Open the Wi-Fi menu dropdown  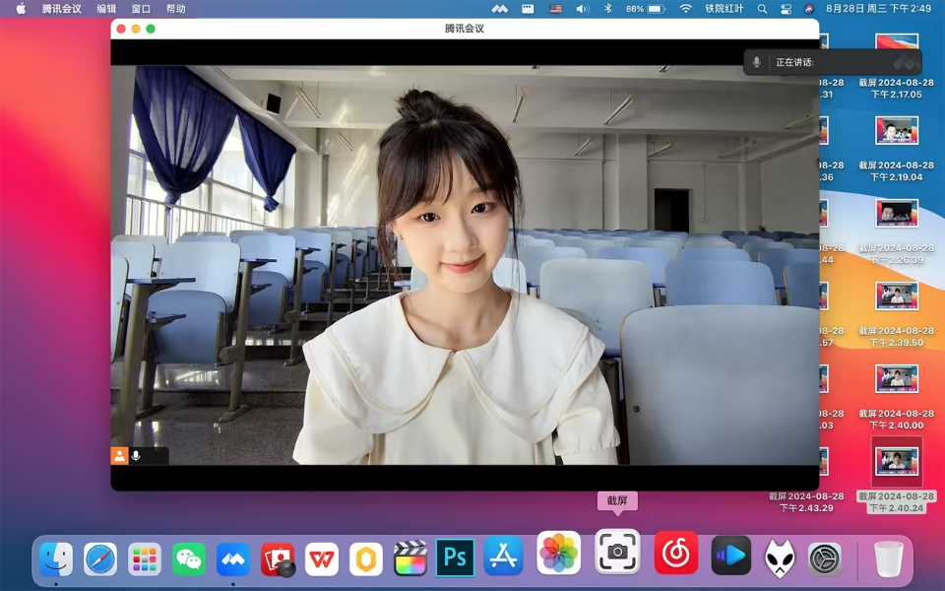click(685, 9)
